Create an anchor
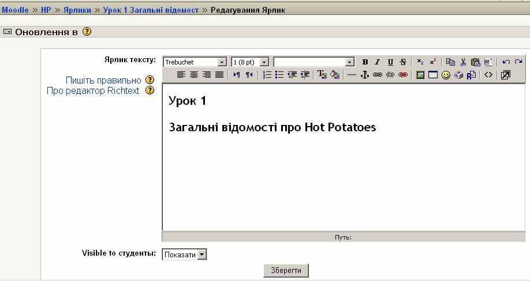 tap(365, 75)
